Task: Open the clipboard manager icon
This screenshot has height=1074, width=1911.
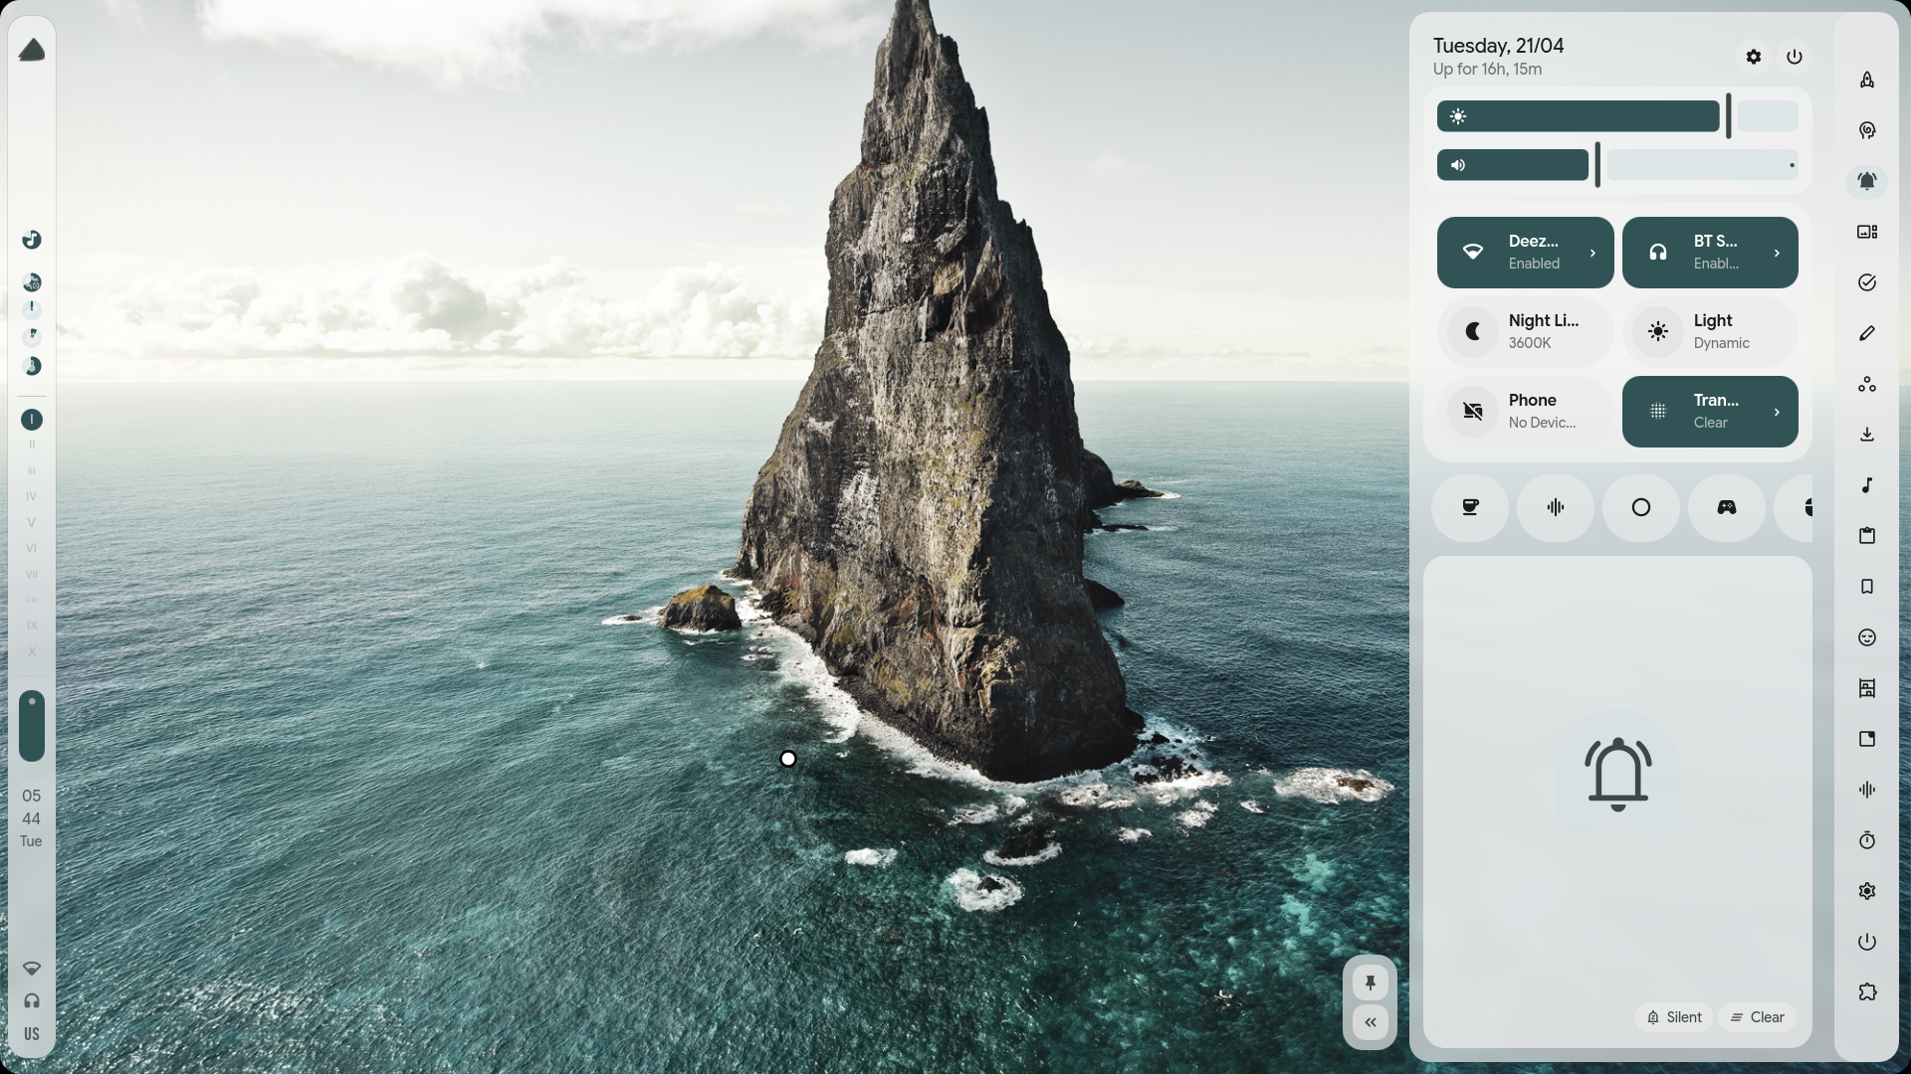Action: tap(1867, 536)
